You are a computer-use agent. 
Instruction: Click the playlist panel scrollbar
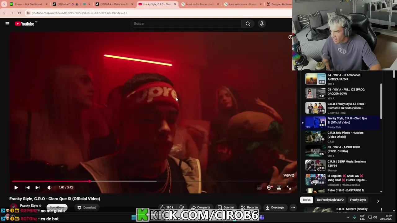381,101
